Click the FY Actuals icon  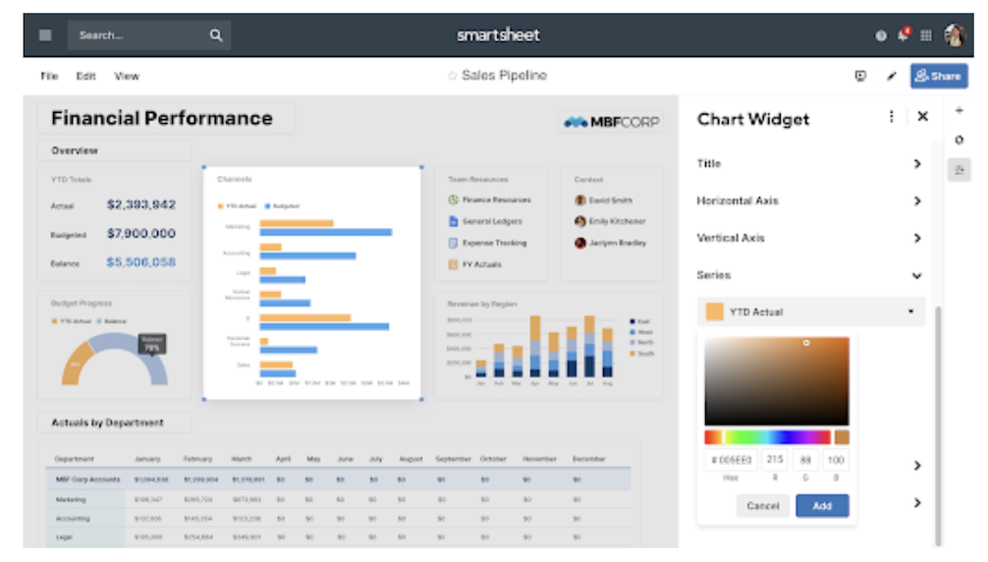453,264
